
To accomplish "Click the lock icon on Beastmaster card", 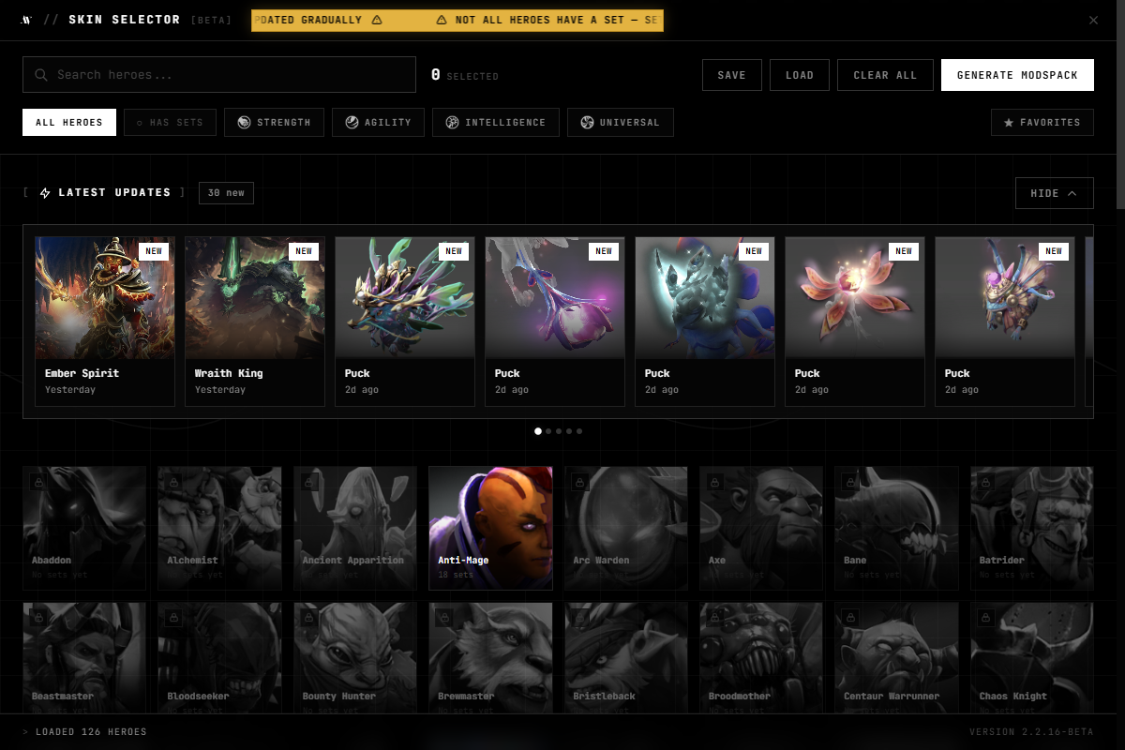I will 37,618.
